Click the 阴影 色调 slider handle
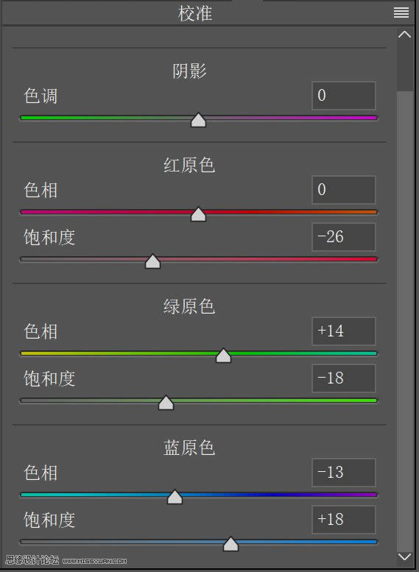 198,120
